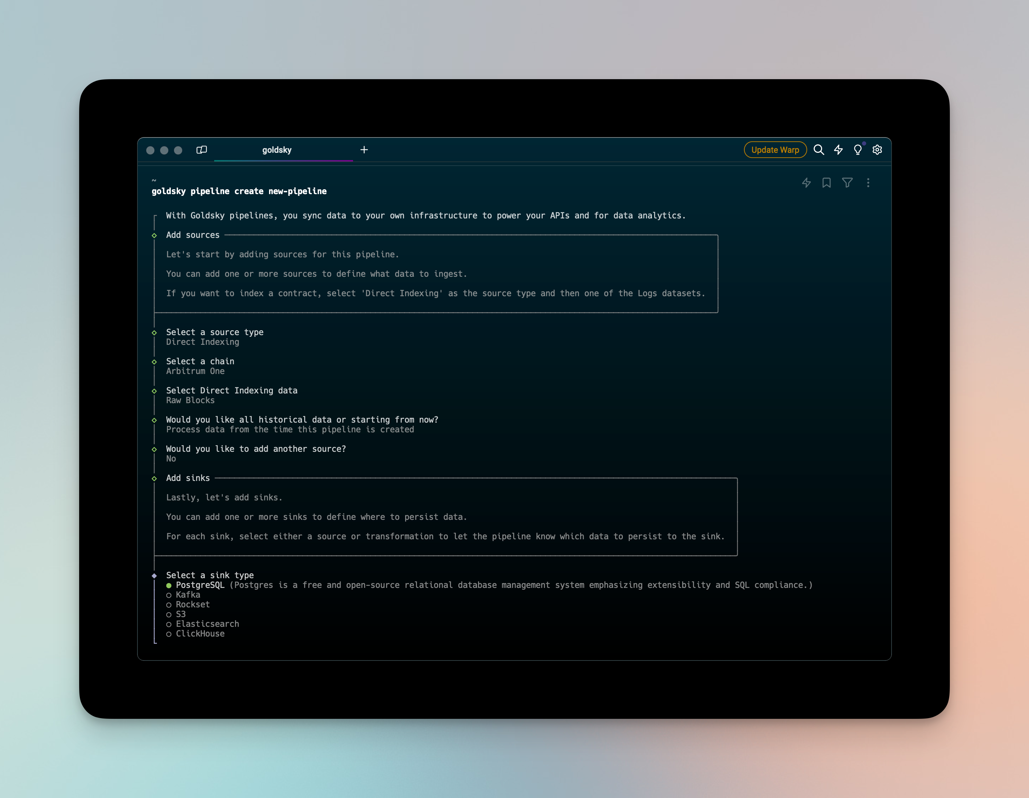The width and height of the screenshot is (1029, 798).
Task: Select the Elasticsearch sink option
Action: click(x=203, y=624)
